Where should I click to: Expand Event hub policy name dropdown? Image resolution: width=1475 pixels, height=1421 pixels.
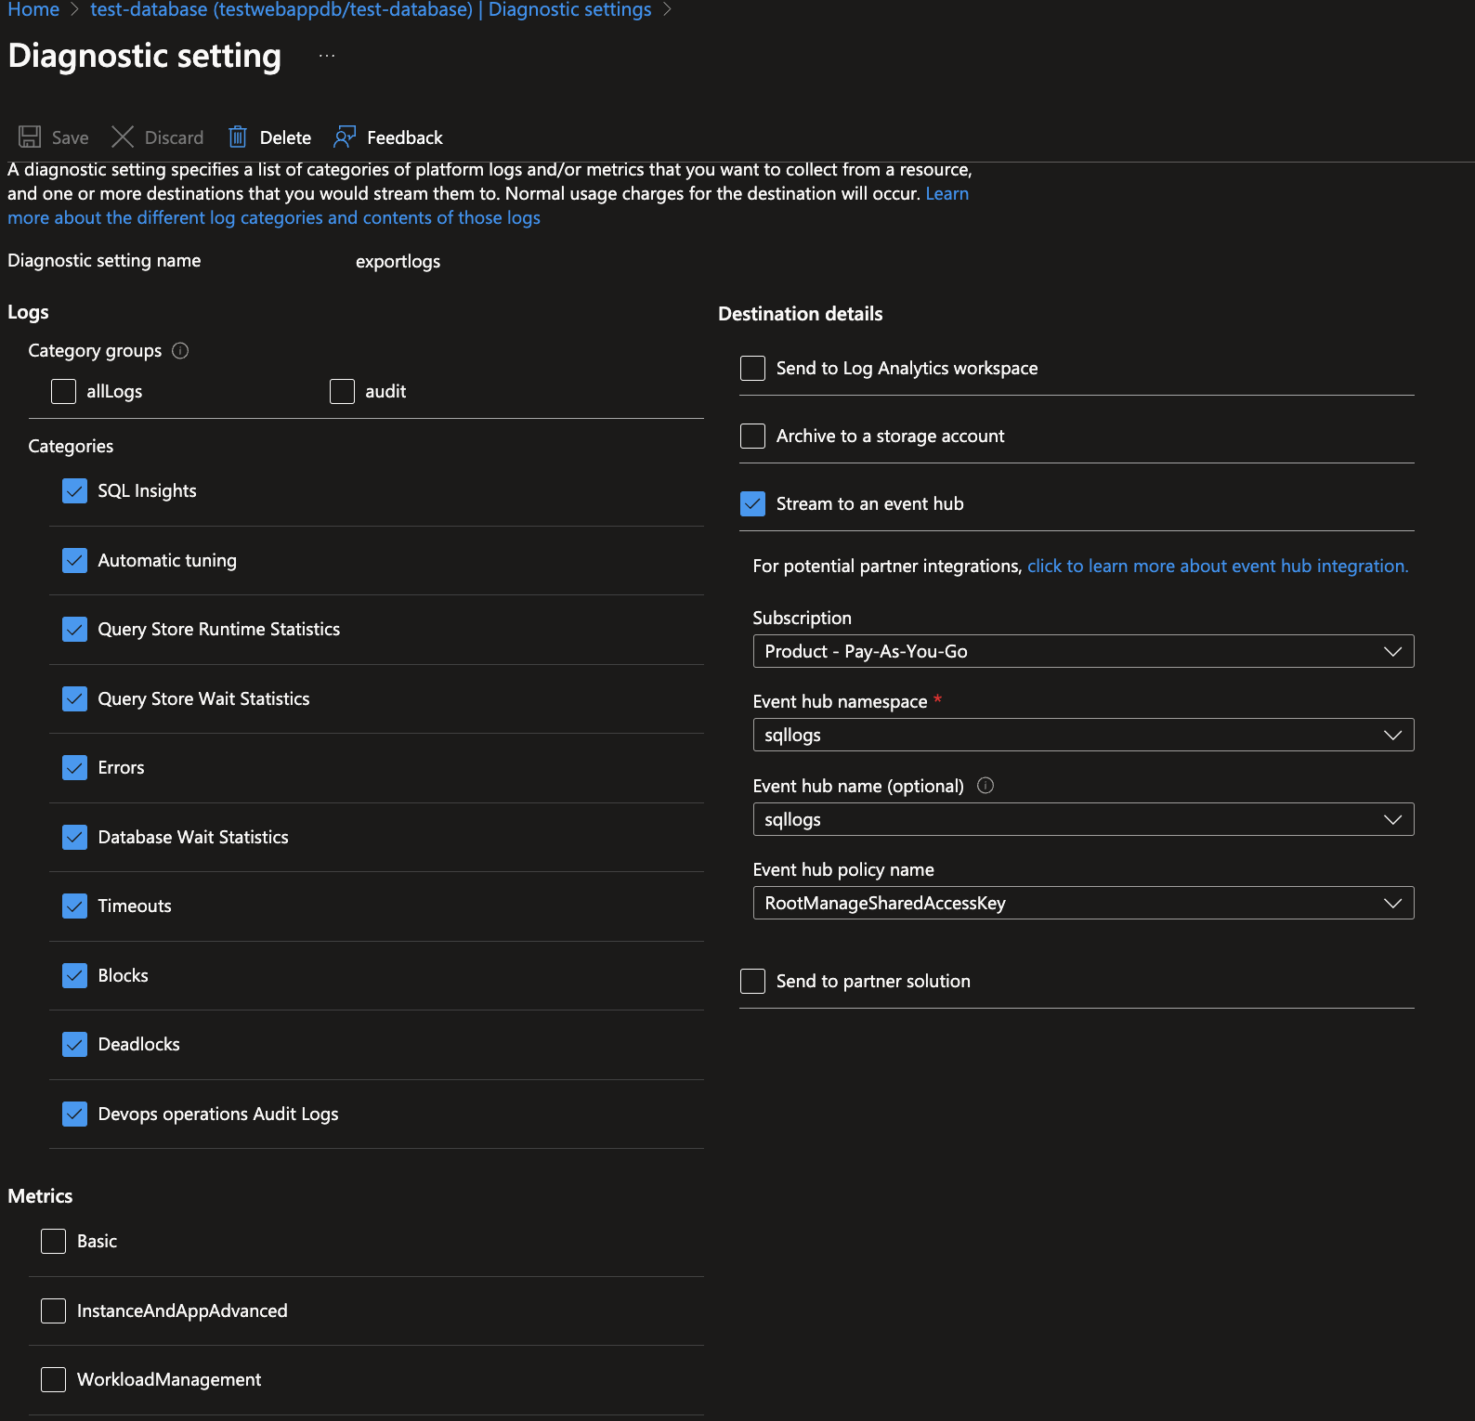point(1082,904)
